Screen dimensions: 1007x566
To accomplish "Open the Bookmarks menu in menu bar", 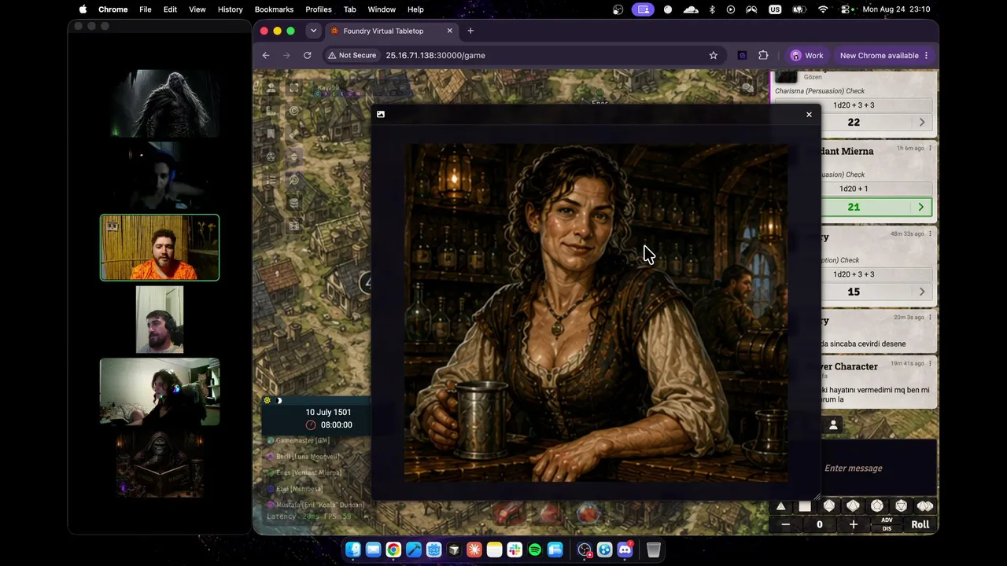I will [x=274, y=9].
